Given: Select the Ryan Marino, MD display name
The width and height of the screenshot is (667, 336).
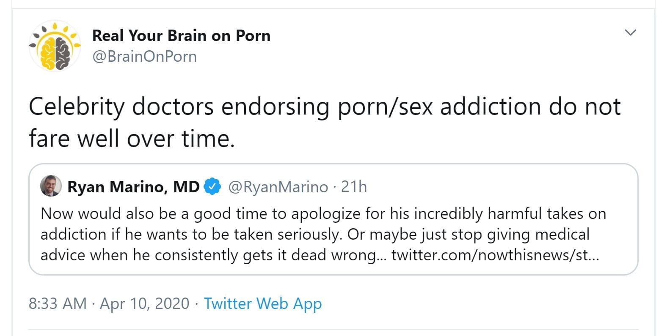Looking at the screenshot, I should point(133,186).
